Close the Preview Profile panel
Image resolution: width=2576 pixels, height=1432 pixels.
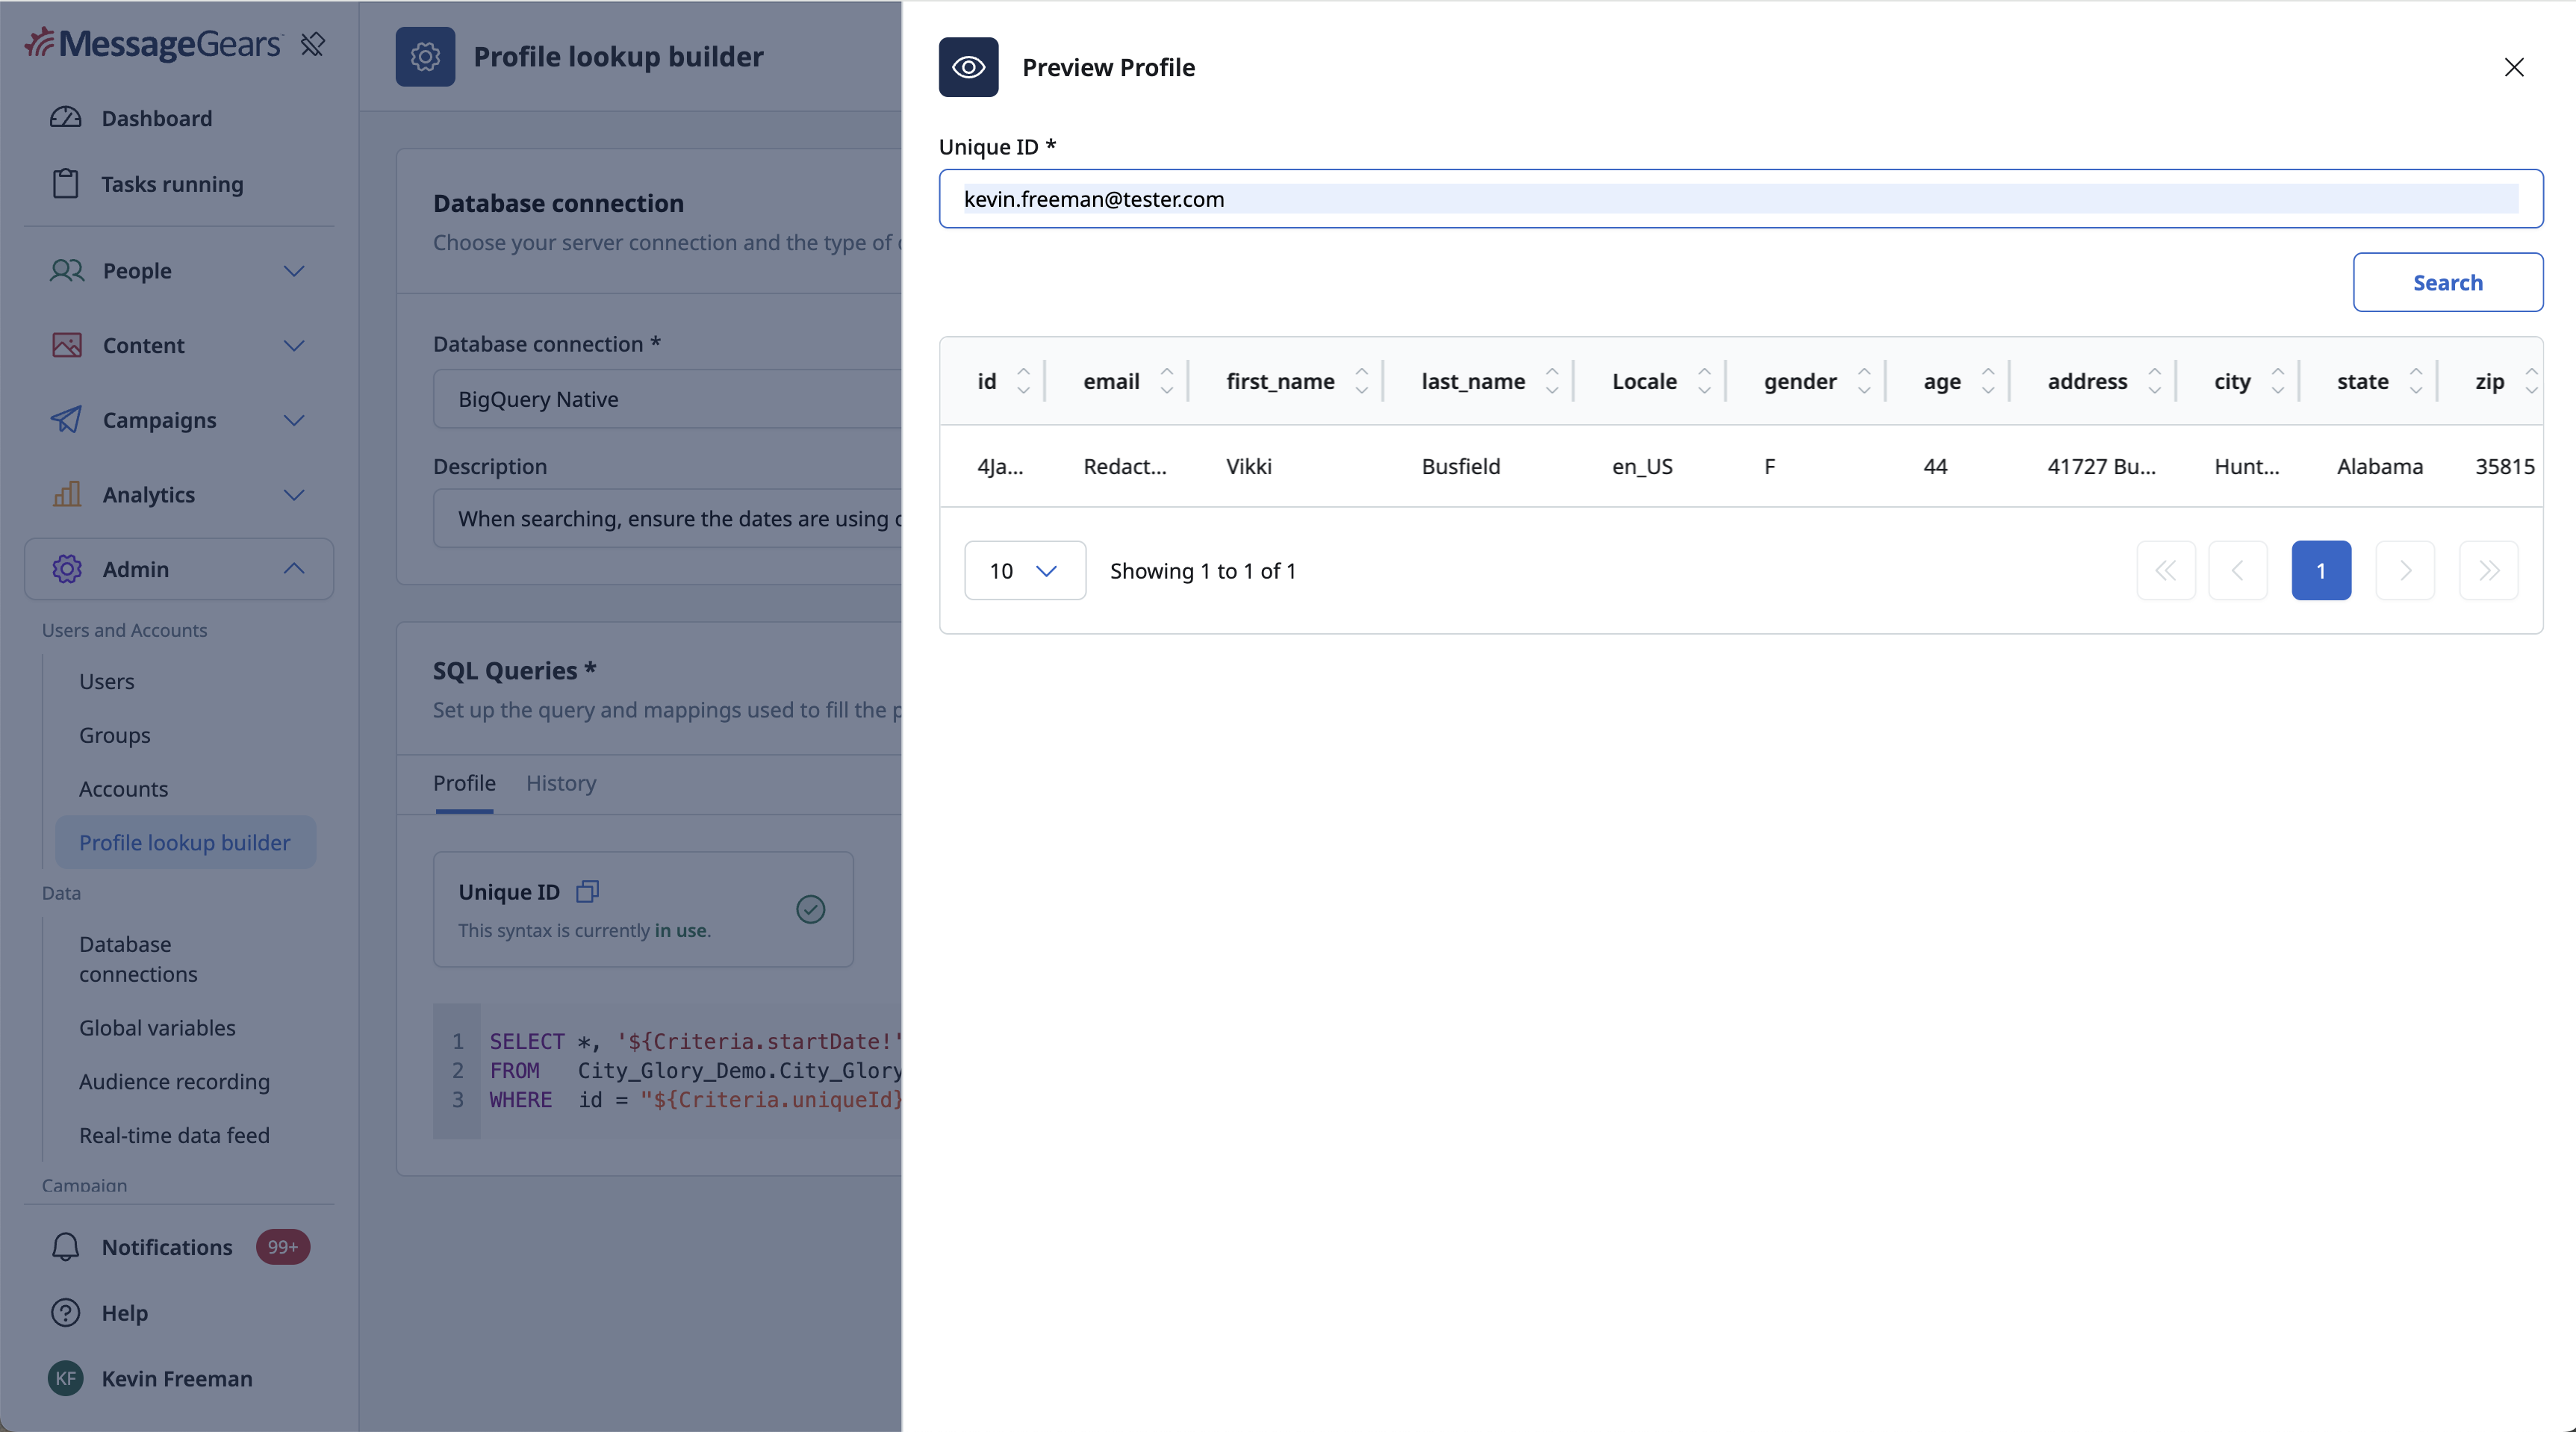(x=2514, y=67)
